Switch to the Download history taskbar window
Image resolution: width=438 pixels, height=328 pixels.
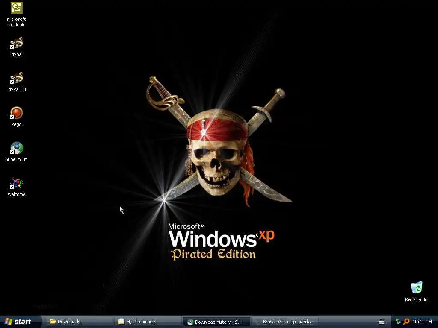pyautogui.click(x=216, y=322)
